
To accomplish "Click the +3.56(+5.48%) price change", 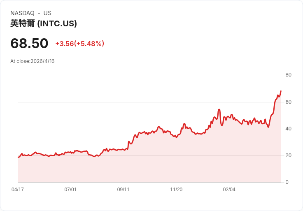I will coord(79,44).
